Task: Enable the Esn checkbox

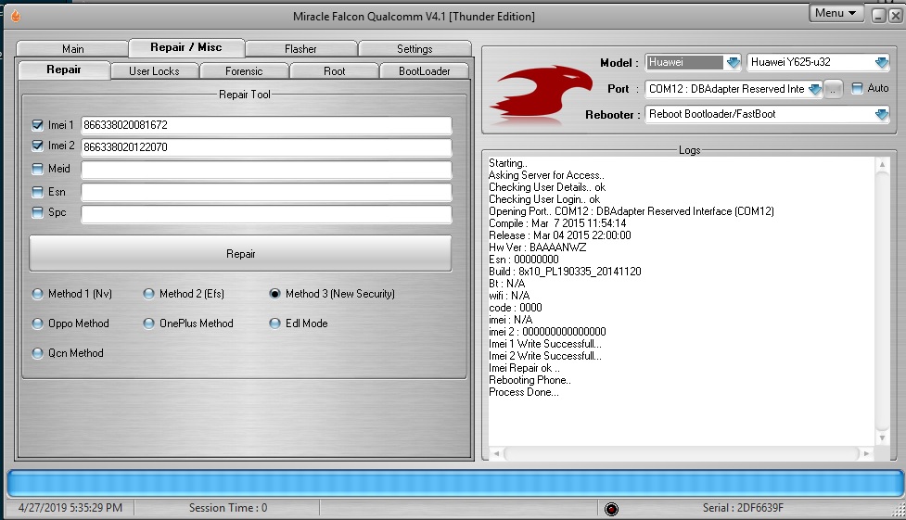Action: pos(38,191)
